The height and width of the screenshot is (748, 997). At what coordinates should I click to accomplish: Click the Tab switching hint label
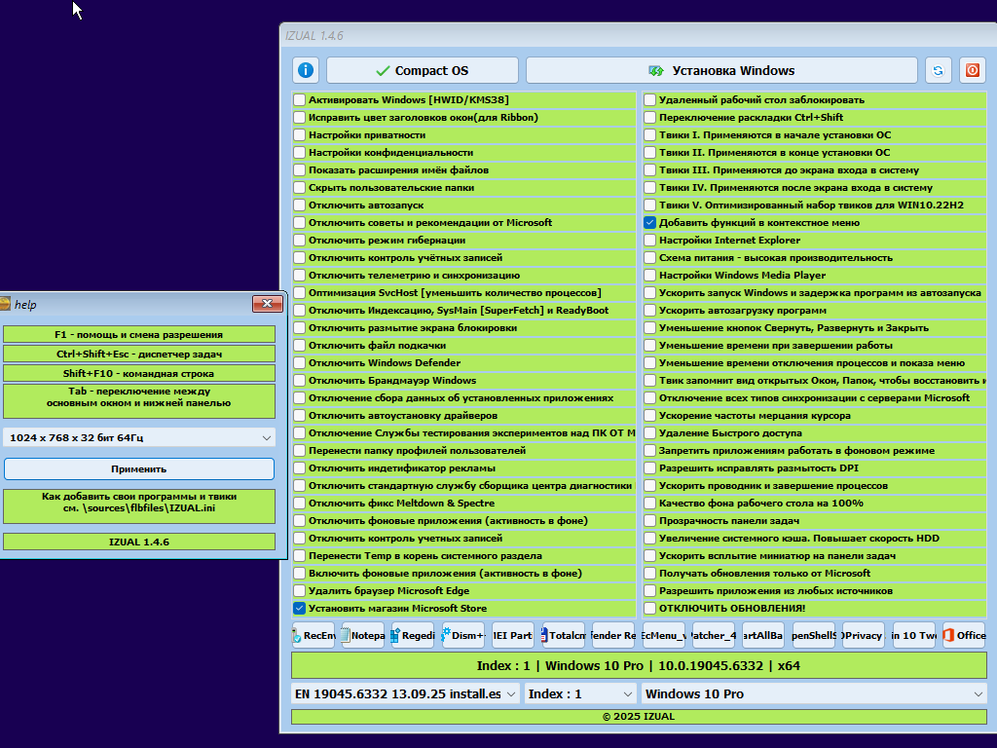tap(138, 400)
